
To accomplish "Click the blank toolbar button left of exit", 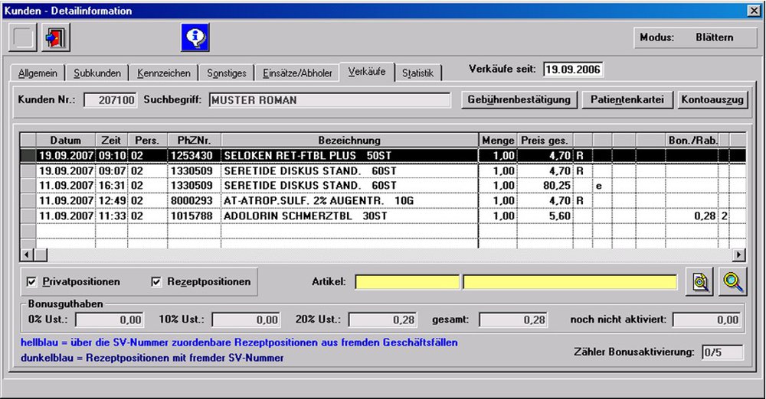I will point(23,37).
